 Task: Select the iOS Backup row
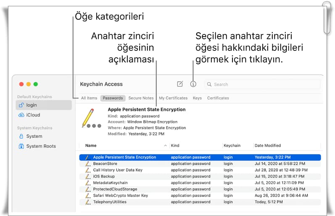pyautogui.click(x=200, y=176)
